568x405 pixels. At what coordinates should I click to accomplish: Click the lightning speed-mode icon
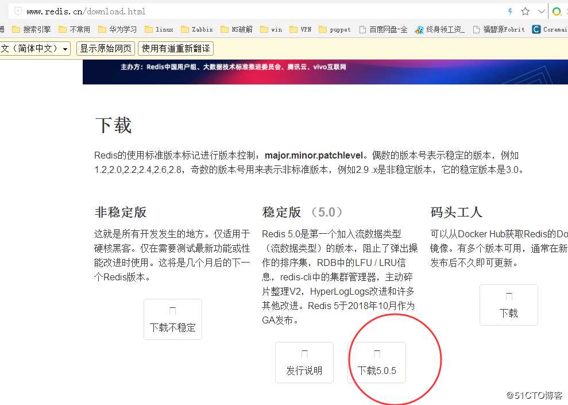coord(511,11)
